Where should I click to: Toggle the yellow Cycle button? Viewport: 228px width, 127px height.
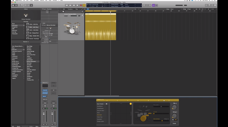click(x=84, y=5)
